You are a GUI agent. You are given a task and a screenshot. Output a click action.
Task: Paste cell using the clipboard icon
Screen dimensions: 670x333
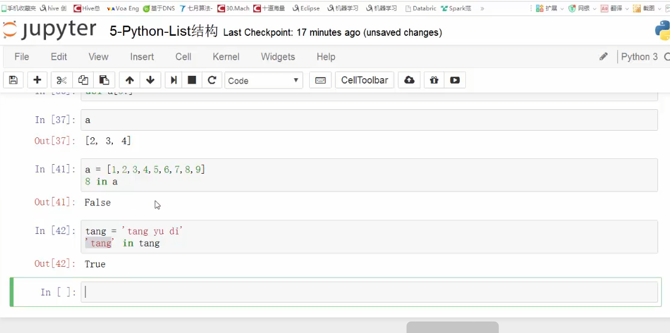pyautogui.click(x=104, y=80)
